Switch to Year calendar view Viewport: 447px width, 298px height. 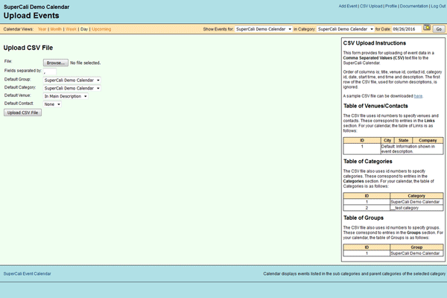click(42, 29)
